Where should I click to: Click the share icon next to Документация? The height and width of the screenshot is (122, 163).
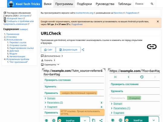click(x=83, y=50)
